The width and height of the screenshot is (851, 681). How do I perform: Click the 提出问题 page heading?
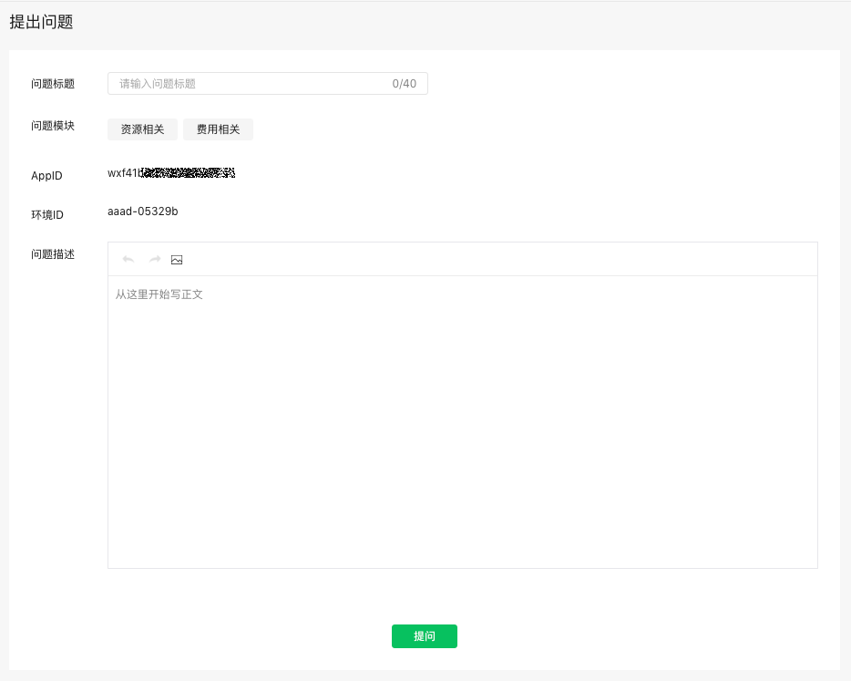coord(40,20)
